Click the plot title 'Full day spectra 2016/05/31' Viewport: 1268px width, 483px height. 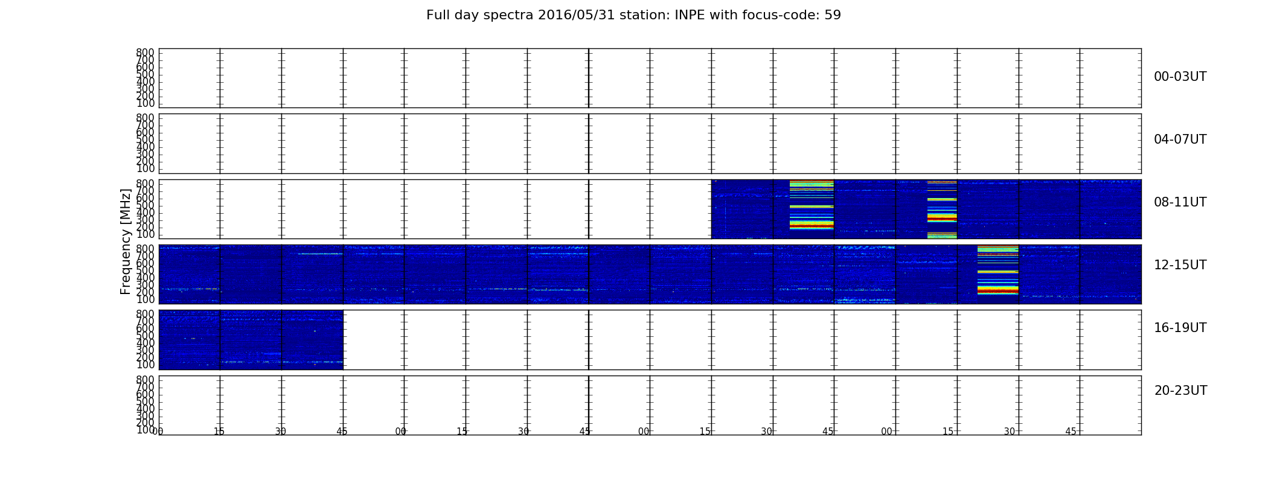(x=633, y=15)
